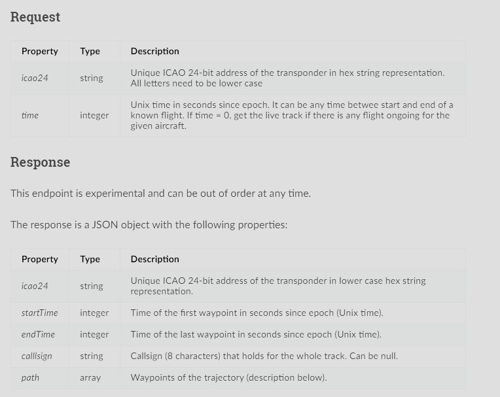Select the icao24 property in the Response table
The height and width of the screenshot is (397, 500).
pos(35,286)
